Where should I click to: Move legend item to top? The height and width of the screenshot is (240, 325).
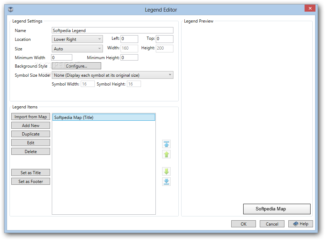point(166,144)
